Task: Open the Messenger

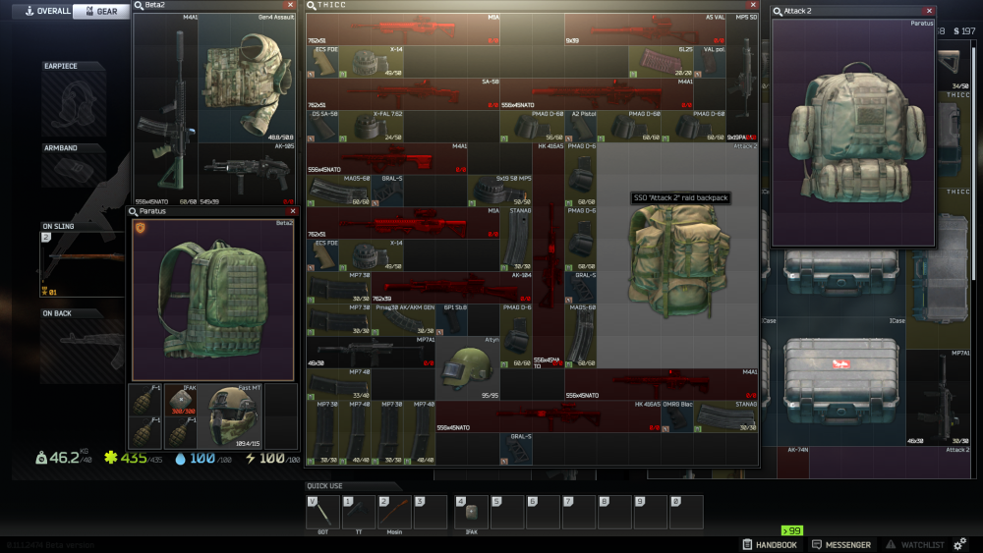Action: pyautogui.click(x=840, y=544)
